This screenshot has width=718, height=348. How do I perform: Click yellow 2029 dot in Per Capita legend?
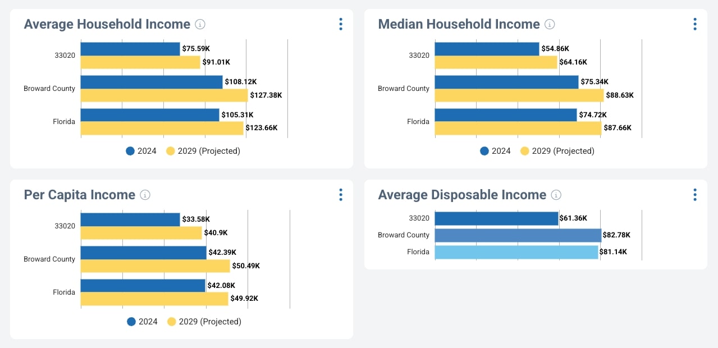coord(172,322)
